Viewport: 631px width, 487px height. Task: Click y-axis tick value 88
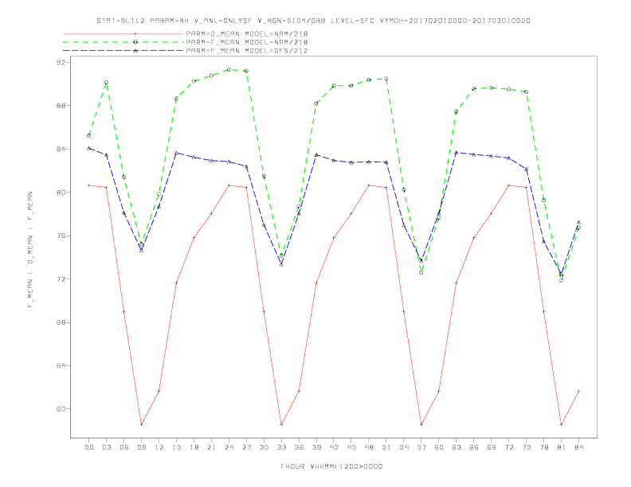[61, 106]
